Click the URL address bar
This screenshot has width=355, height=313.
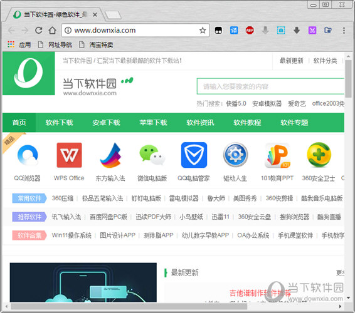[x=136, y=30]
